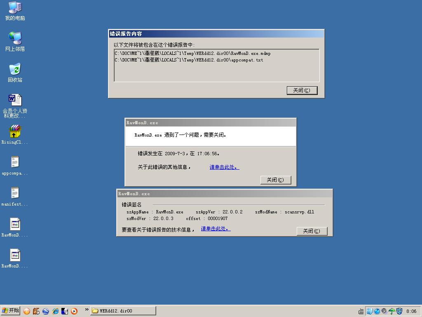Launch the orange round quick launch icon

27,311
